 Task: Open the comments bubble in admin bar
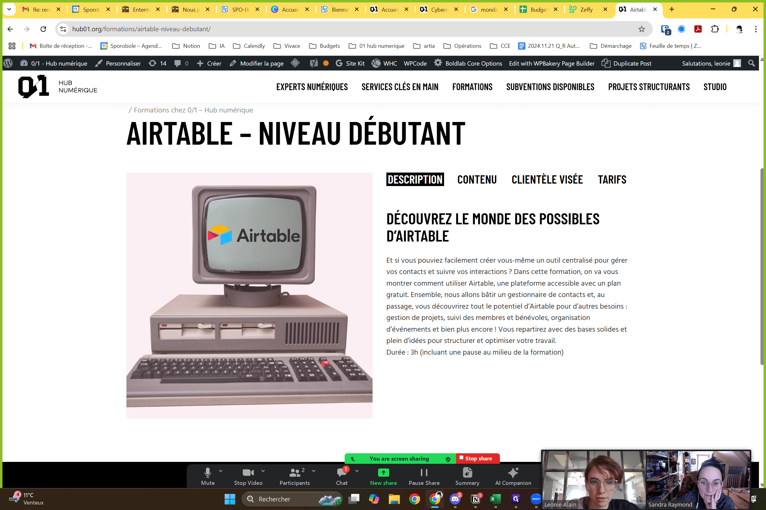click(x=181, y=63)
